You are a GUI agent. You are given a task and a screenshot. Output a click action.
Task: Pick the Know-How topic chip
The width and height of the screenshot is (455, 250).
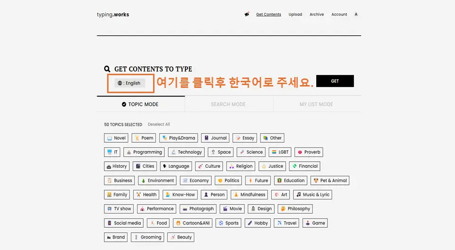(180, 195)
